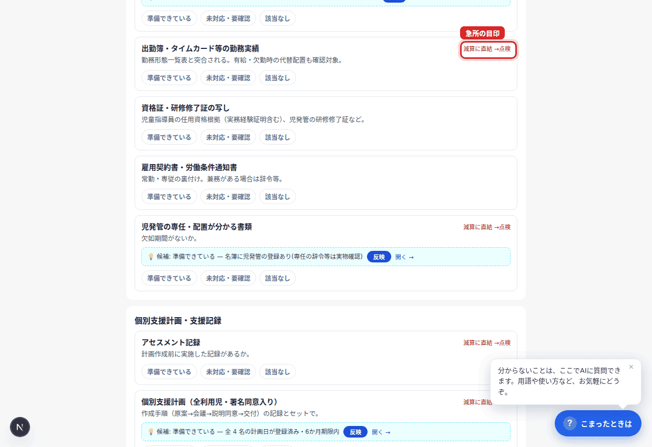Screen dimensions: 652x447
Task: Click the 雇用契約書・労働条件通知書 title
Action: pos(189,167)
